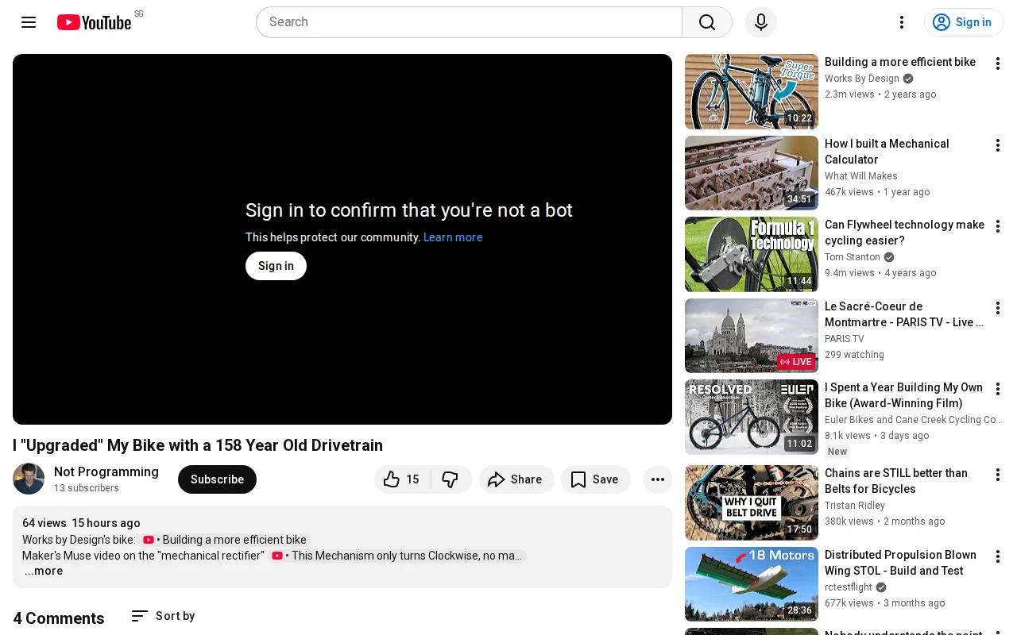Open options menu for Distributed Propulsion video

pos(998,556)
